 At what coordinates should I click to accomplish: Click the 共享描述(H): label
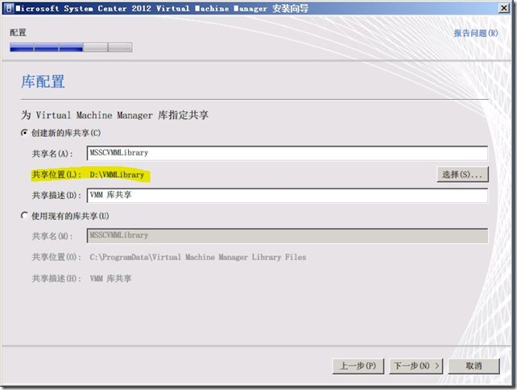tap(56, 279)
